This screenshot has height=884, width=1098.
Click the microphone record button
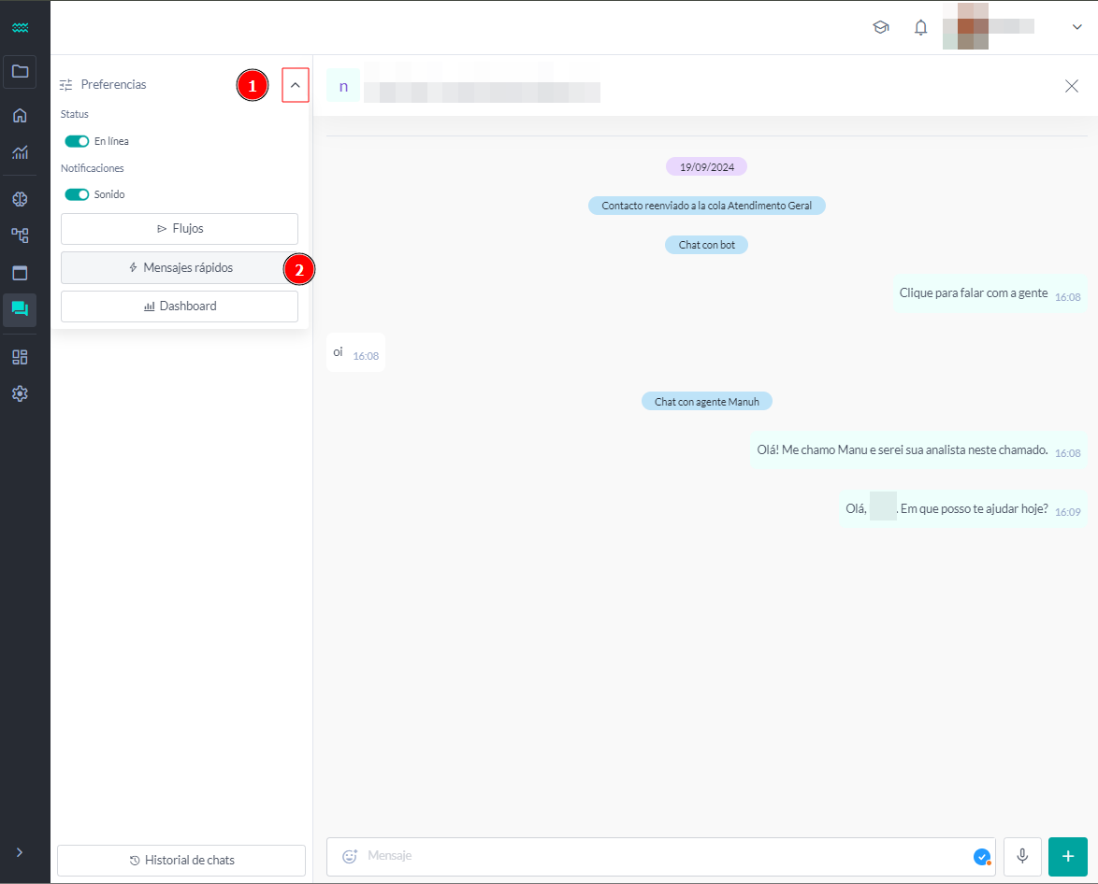(1022, 856)
